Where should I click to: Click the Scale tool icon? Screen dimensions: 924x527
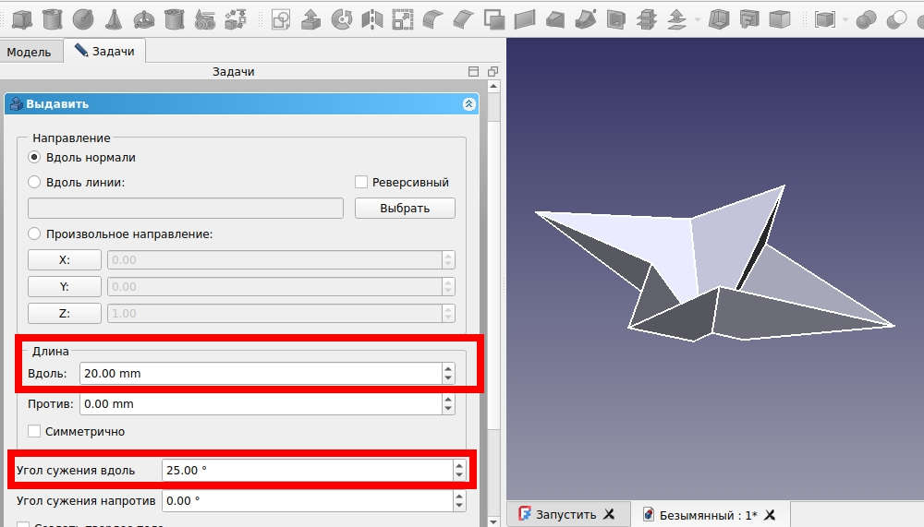(x=403, y=19)
